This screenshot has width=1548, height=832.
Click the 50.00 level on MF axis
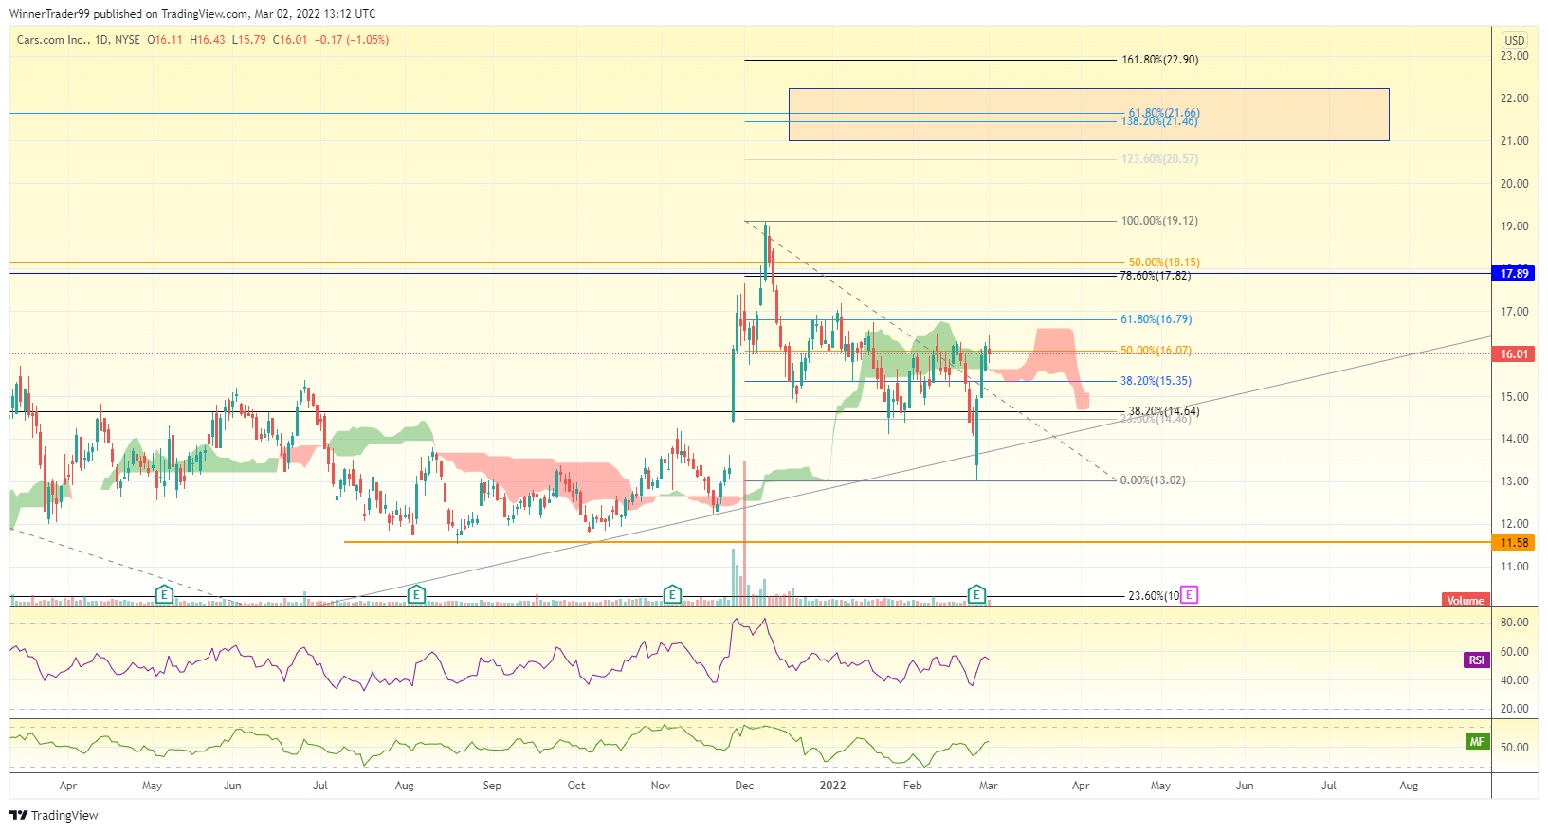(x=1514, y=748)
